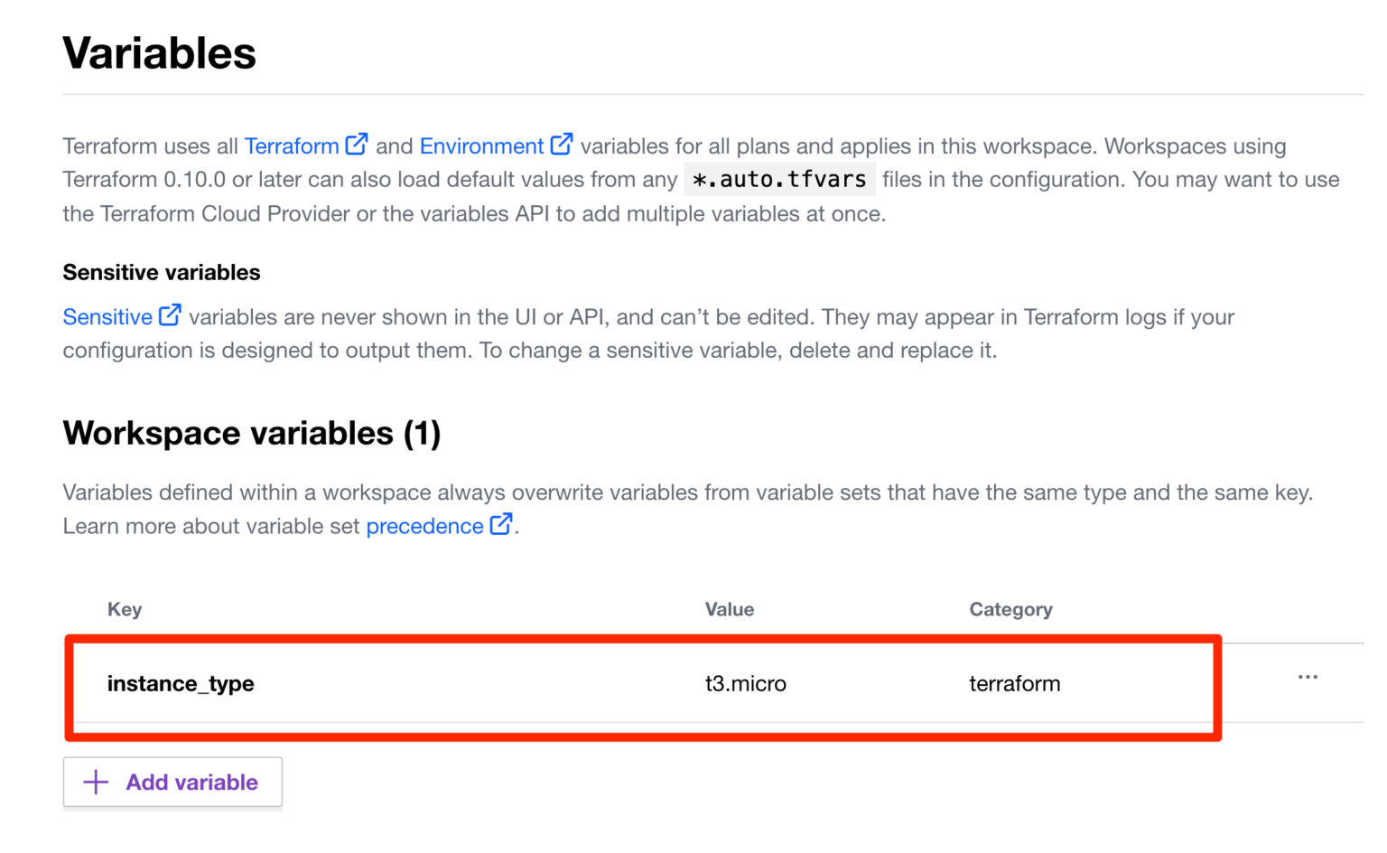
Task: Click the external link icon beside "Terraform"
Action: [x=358, y=145]
